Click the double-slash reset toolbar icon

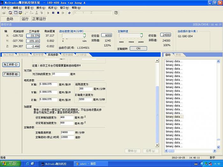pos(69,13)
